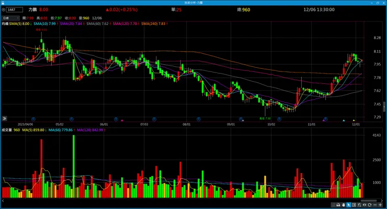Click the SMA(60) 7.62 indicator label
Screen dimensions: 387x209
click(97, 24)
